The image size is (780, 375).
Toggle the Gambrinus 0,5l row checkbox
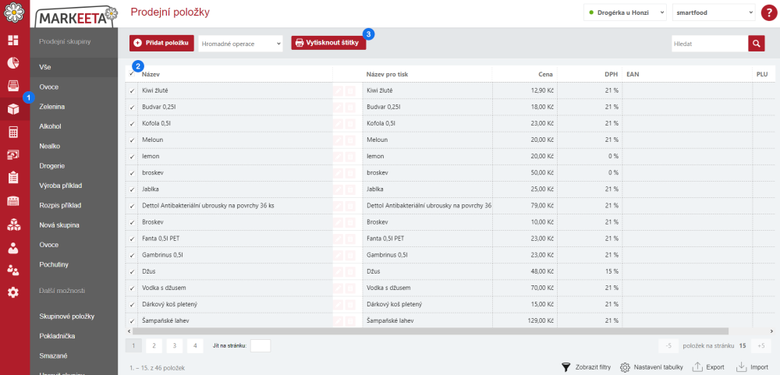tap(132, 255)
